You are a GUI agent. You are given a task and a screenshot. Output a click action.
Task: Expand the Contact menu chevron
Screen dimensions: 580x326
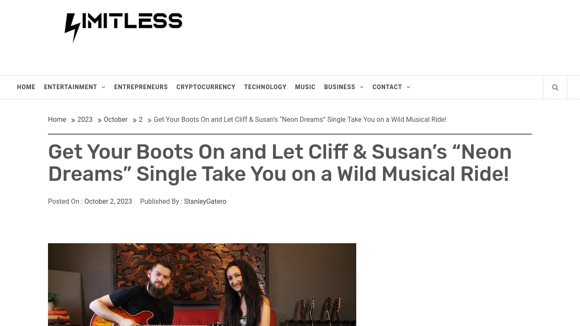408,87
